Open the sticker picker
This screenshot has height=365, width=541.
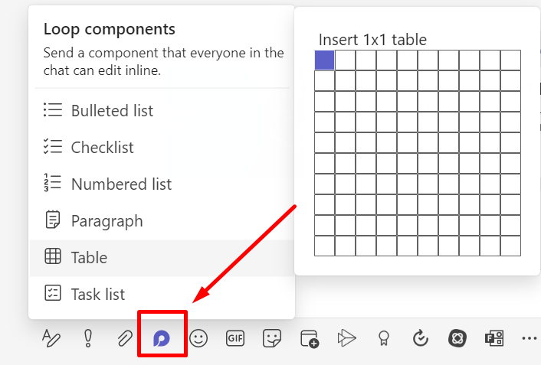click(x=271, y=337)
